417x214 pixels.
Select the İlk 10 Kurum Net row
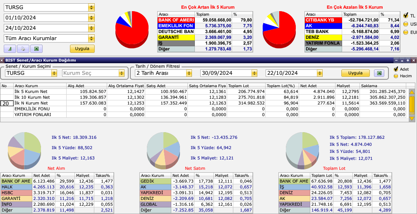pyautogui.click(x=203, y=97)
